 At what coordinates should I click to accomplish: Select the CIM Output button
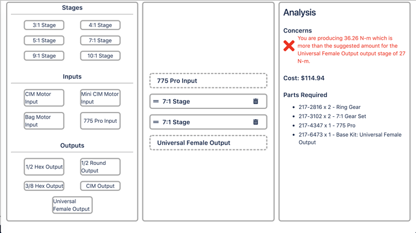(x=100, y=186)
